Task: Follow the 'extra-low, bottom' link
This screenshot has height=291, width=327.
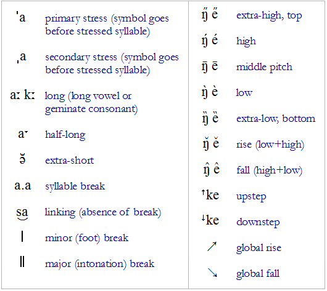Action: point(276,119)
